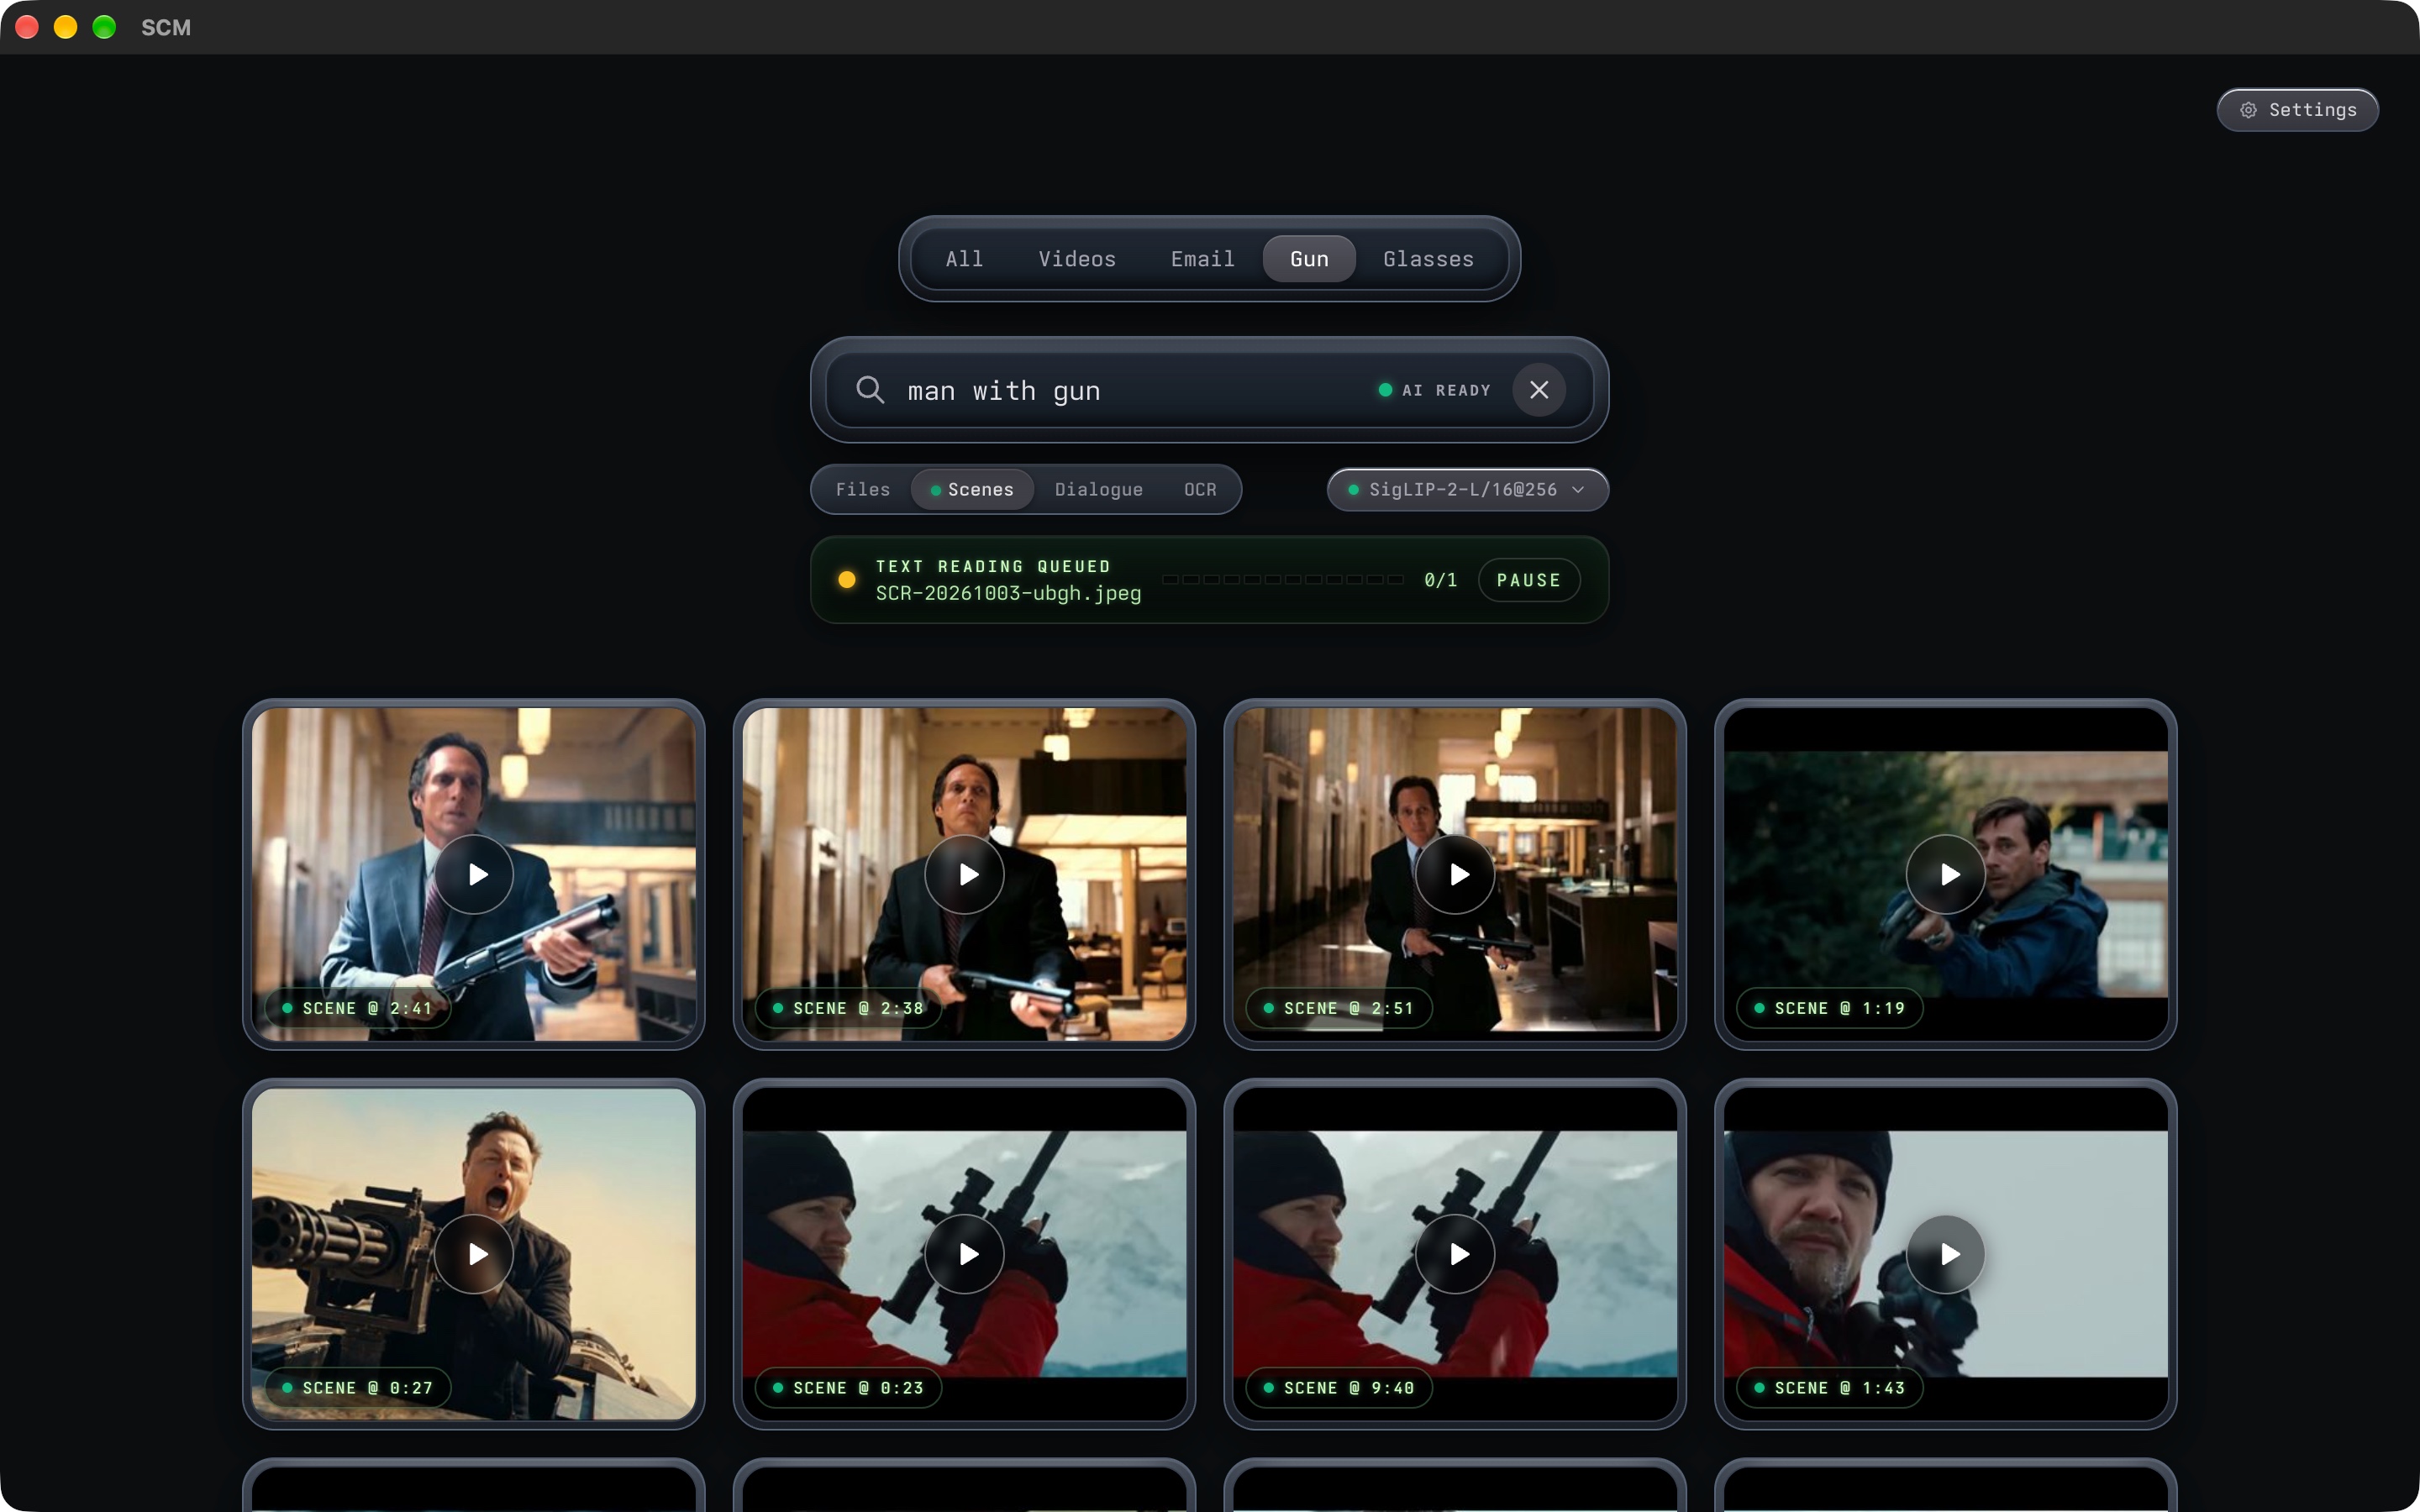2420x1512 pixels.
Task: Click the 0/1 queue counter
Action: (x=1441, y=580)
